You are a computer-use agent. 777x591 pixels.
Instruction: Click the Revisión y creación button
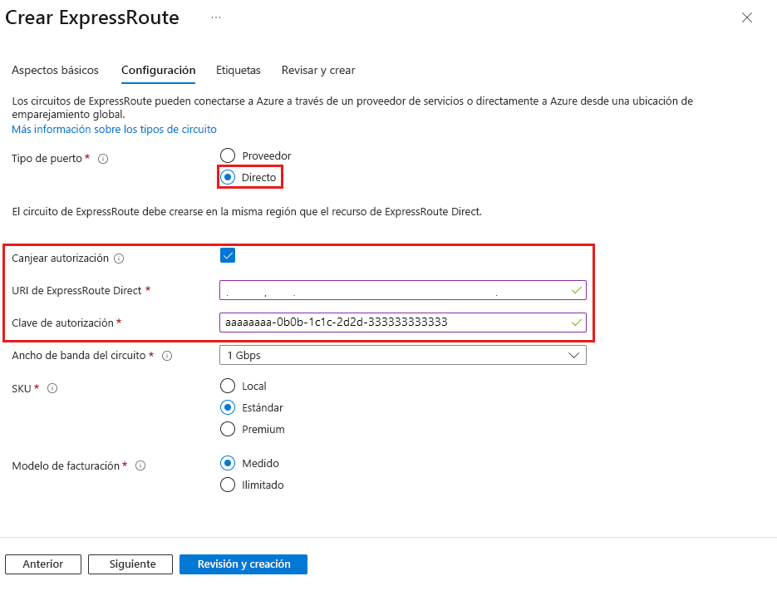(x=243, y=564)
